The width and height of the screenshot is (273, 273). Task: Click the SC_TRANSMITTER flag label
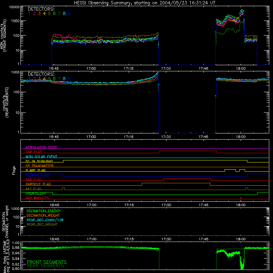[x=40, y=166]
